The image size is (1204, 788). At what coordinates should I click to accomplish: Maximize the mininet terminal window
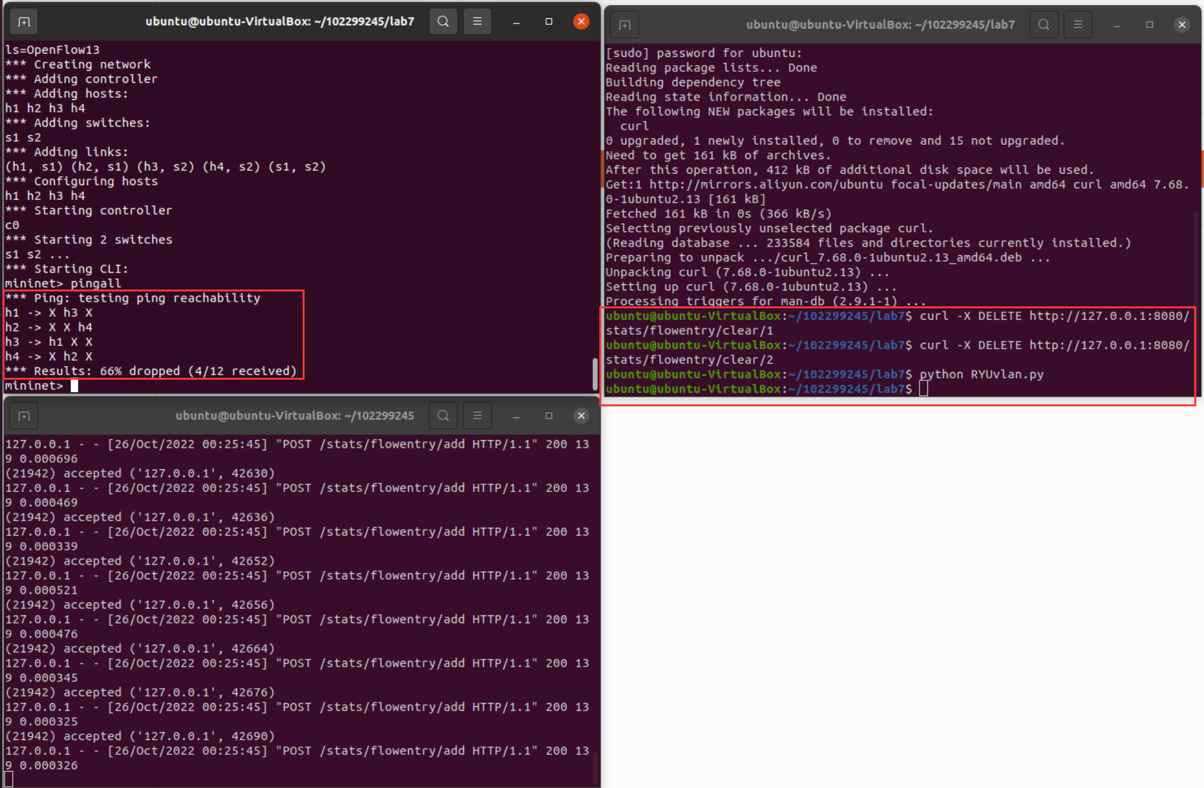point(549,21)
